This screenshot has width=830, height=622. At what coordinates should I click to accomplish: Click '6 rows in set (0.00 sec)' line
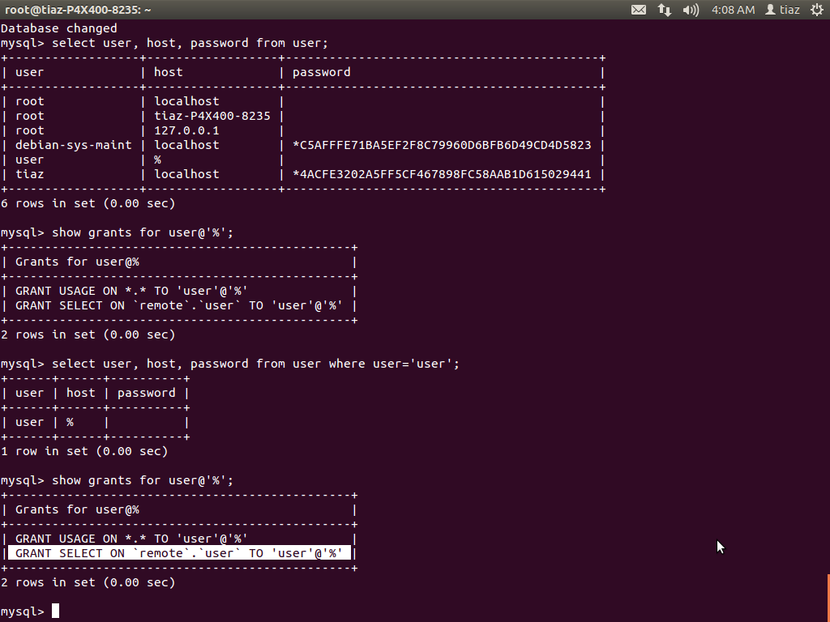88,203
